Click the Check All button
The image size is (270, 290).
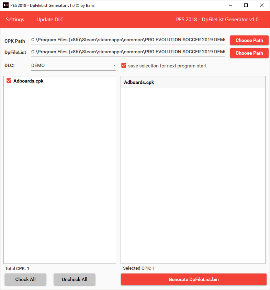point(25,279)
